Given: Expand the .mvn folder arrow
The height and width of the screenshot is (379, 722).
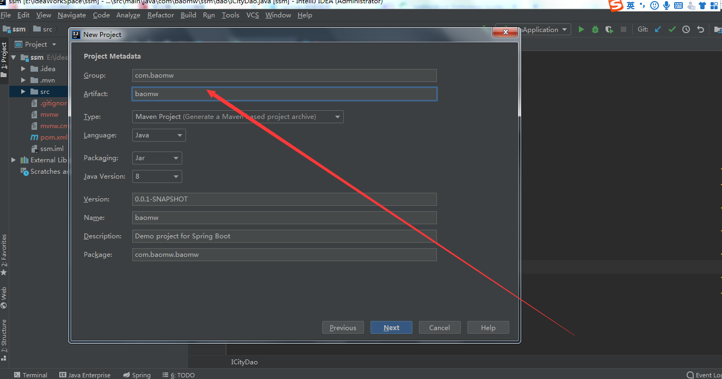Looking at the screenshot, I should [x=23, y=80].
